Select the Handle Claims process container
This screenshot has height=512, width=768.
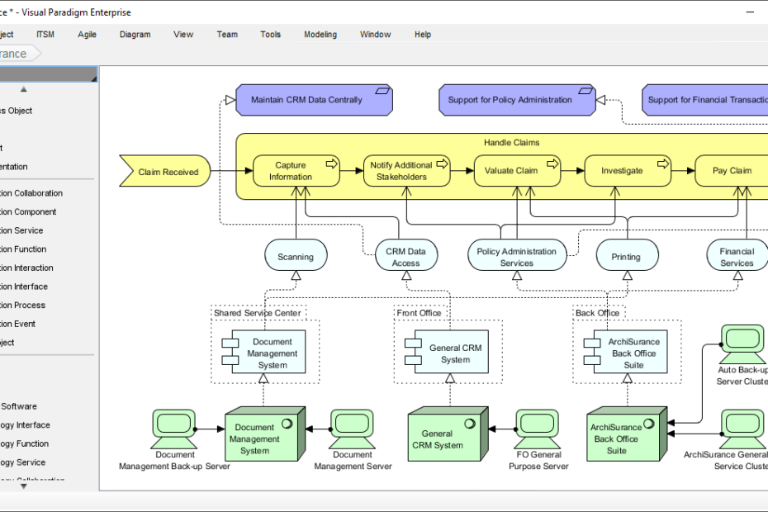click(x=510, y=142)
